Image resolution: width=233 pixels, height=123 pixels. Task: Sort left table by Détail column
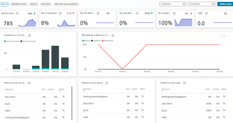tap(62, 89)
